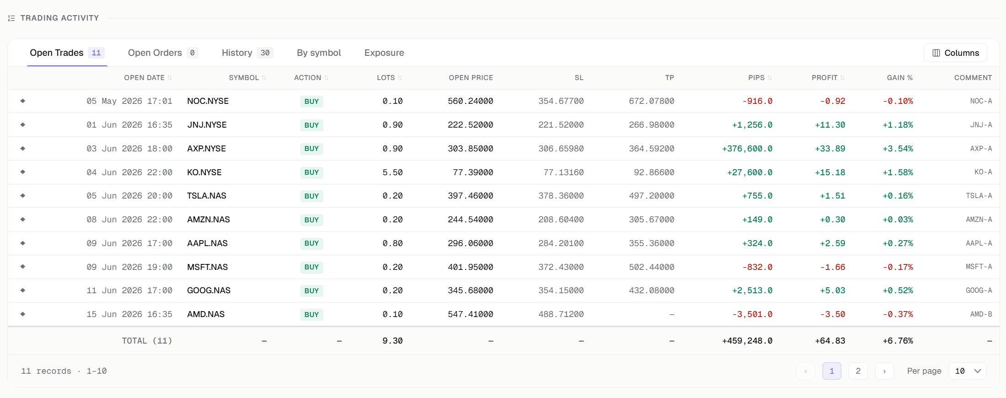
Task: Go to page 2 of records
Action: pos(858,371)
